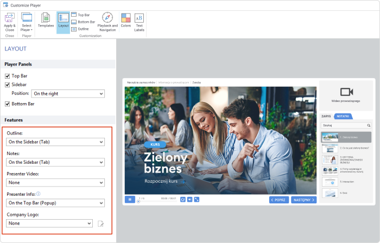Click the search magnifier icon
The image size is (380, 243).
pyautogui.click(x=369, y=125)
